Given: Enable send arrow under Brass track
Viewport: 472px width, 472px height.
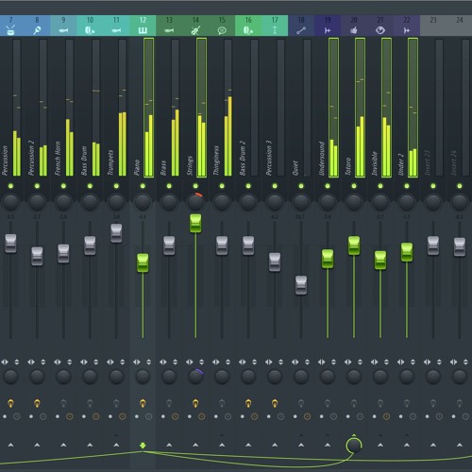Looking at the screenshot, I should click(x=169, y=445).
